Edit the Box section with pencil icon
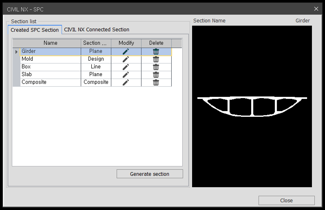The image size is (325, 210). coord(126,67)
